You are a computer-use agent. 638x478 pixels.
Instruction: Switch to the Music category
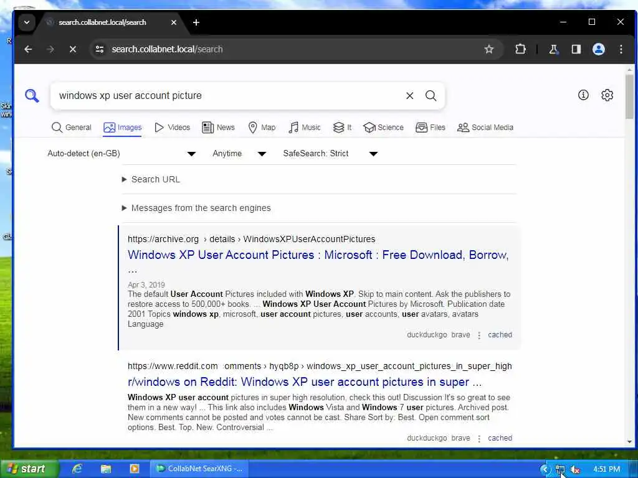[x=305, y=127]
